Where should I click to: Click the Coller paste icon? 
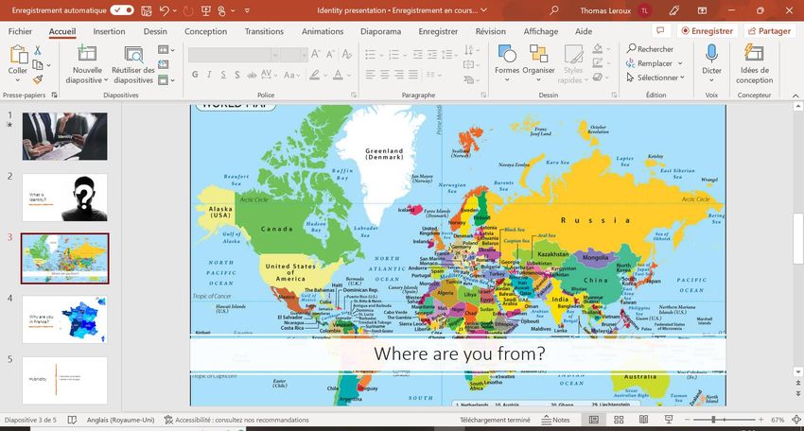(x=19, y=55)
